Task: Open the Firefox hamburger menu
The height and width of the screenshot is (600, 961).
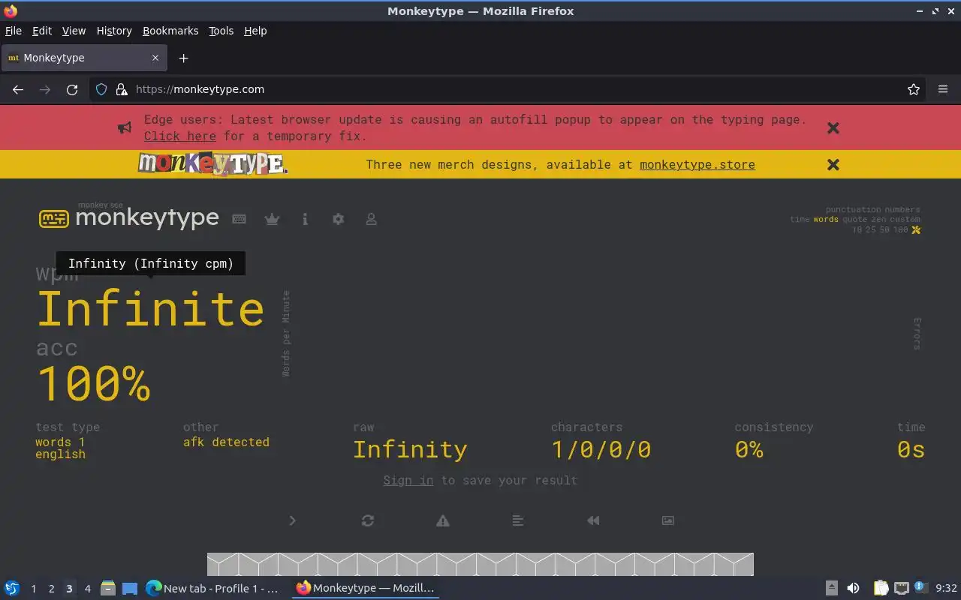Action: pyautogui.click(x=943, y=89)
